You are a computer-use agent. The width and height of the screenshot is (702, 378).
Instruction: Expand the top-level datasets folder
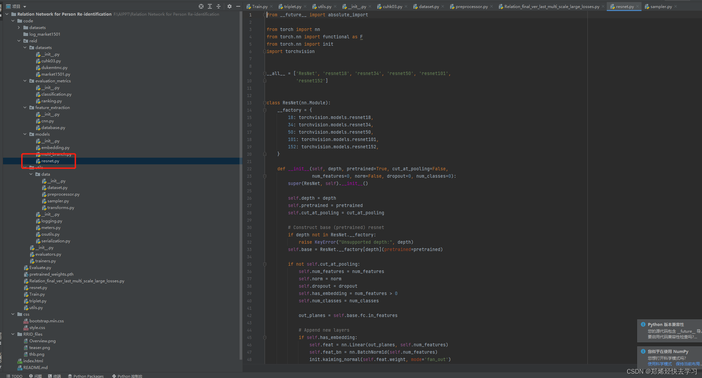[19, 27]
